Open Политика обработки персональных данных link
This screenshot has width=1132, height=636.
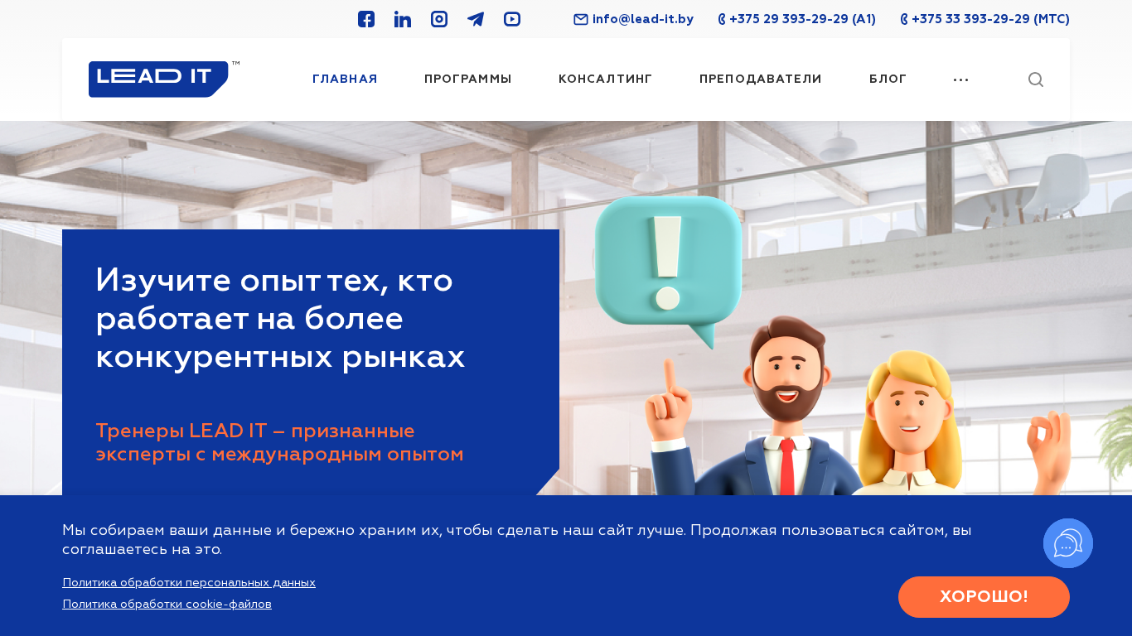189,583
